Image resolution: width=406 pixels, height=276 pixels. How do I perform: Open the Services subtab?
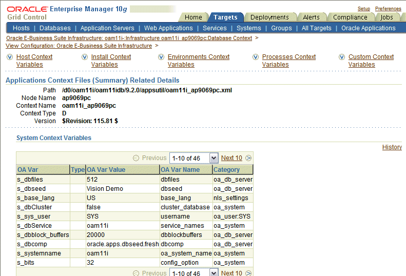tap(215, 28)
